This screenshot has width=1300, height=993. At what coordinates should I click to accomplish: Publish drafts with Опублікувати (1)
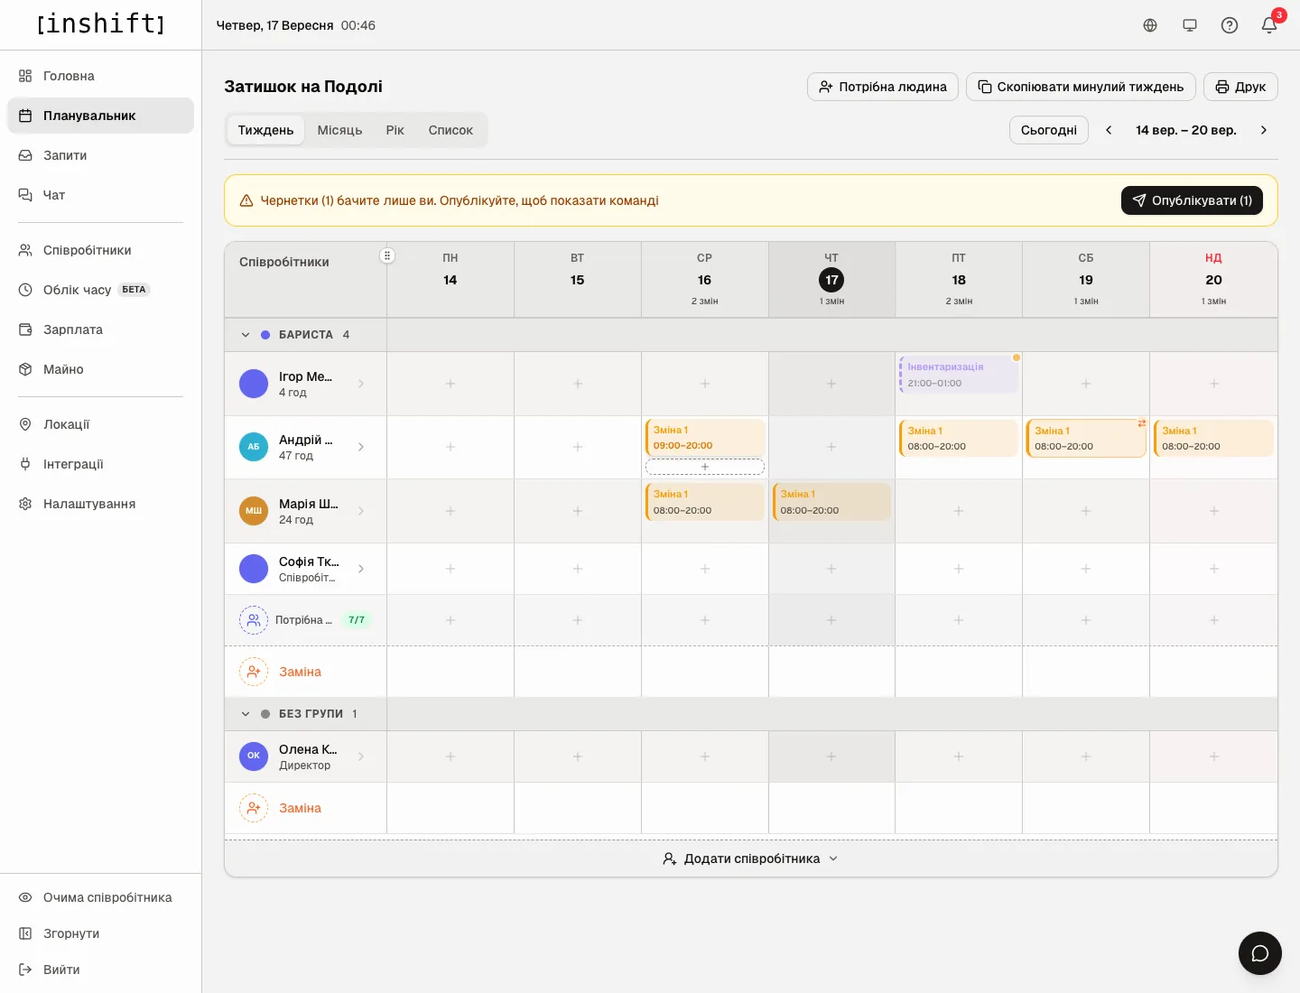click(x=1192, y=200)
